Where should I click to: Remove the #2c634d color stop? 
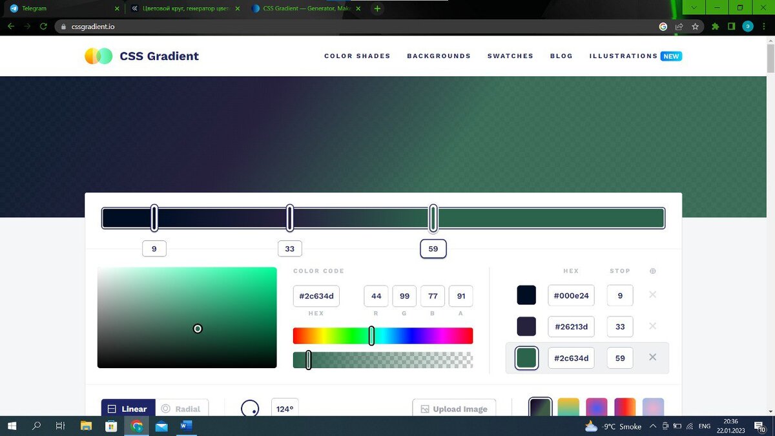click(652, 357)
